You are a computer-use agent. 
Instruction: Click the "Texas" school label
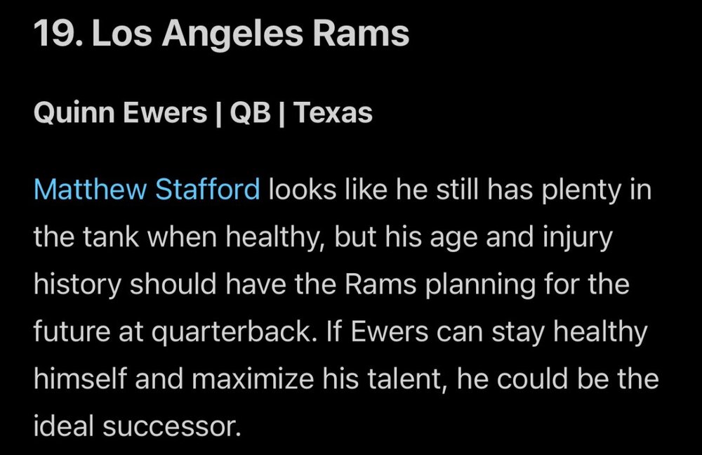[x=333, y=112]
